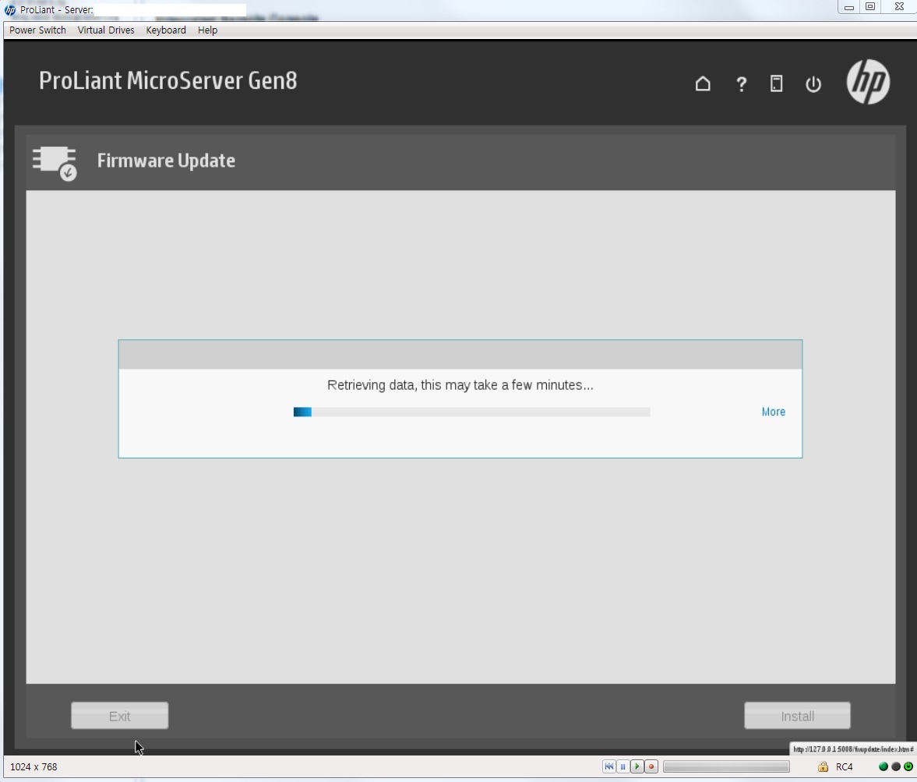Click the "1024 x 768" resolution text
Image resolution: width=917 pixels, height=782 pixels.
34,766
